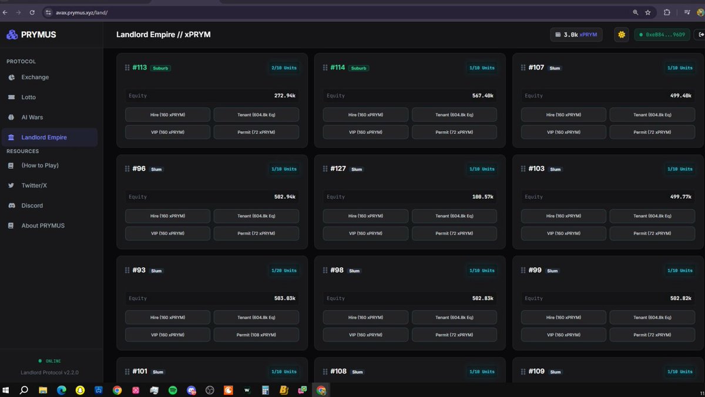705x397 pixels.
Task: Click the 1/20 Units badge on #93
Action: pos(284,271)
